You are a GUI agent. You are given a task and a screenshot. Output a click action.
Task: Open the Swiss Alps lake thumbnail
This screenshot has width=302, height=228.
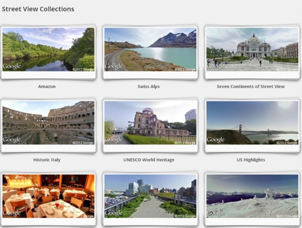[150, 49]
